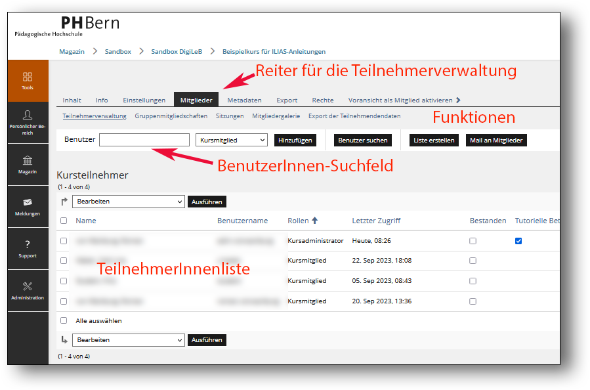
Task: Open the upper Bearbeiten dropdown
Action: point(129,202)
